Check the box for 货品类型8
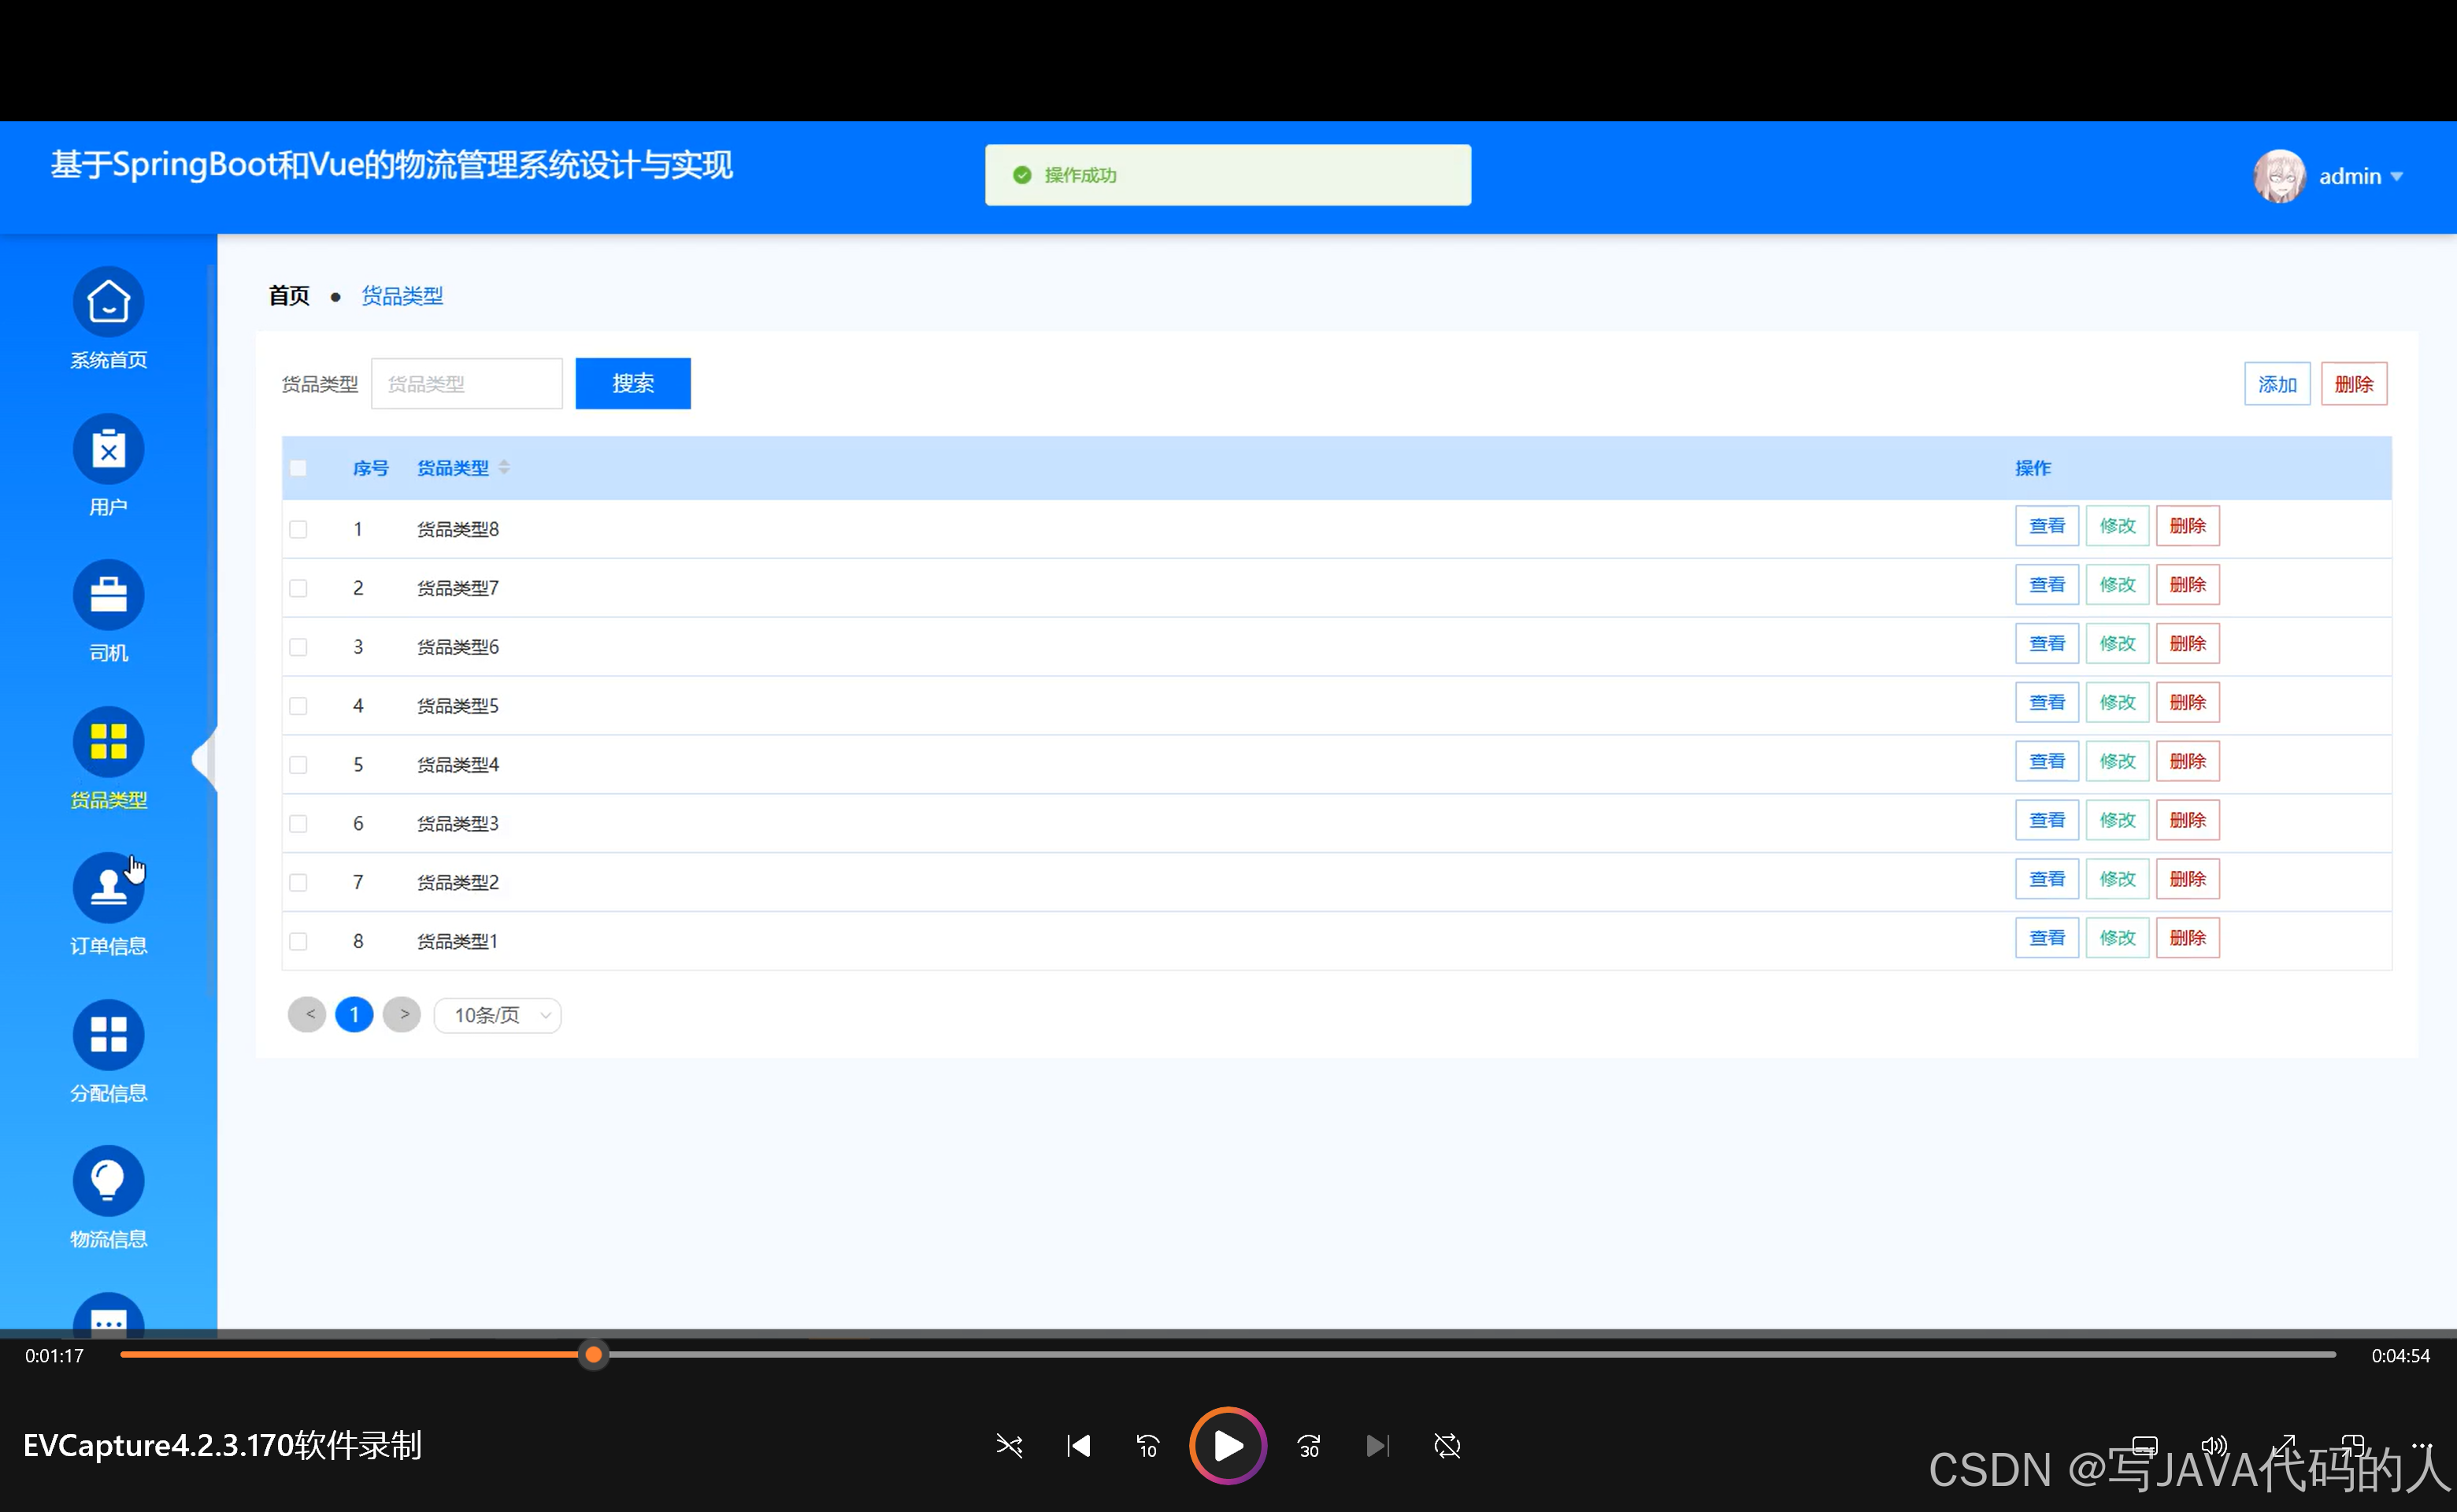Image resolution: width=2457 pixels, height=1512 pixels. [x=298, y=529]
